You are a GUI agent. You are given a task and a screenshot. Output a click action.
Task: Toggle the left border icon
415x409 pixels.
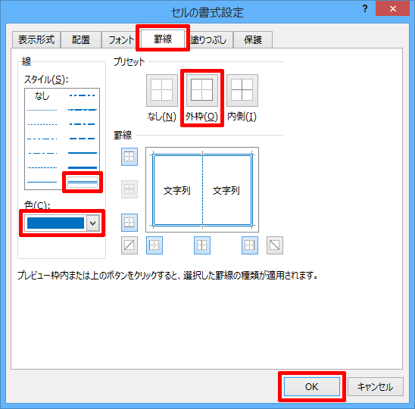click(154, 245)
